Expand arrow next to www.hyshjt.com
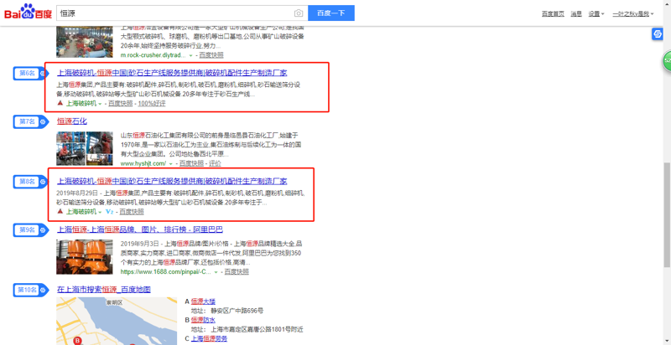Screen dimensions: 671x345 tap(171, 163)
